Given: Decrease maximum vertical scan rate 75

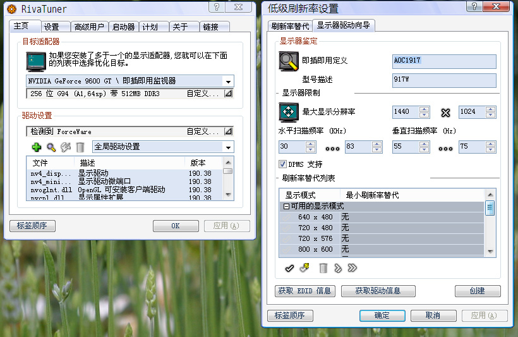Looking at the screenshot, I should [491, 150].
